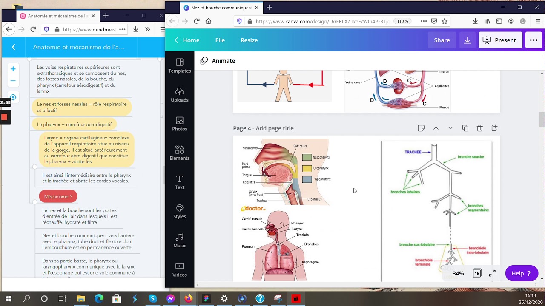Click the Share button
The image size is (545, 306).
point(442,40)
